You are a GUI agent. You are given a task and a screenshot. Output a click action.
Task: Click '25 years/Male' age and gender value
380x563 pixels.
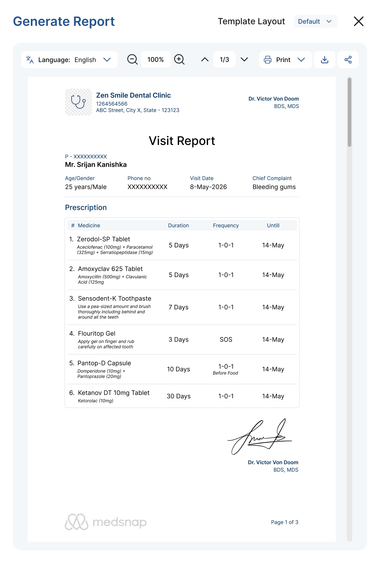point(86,187)
